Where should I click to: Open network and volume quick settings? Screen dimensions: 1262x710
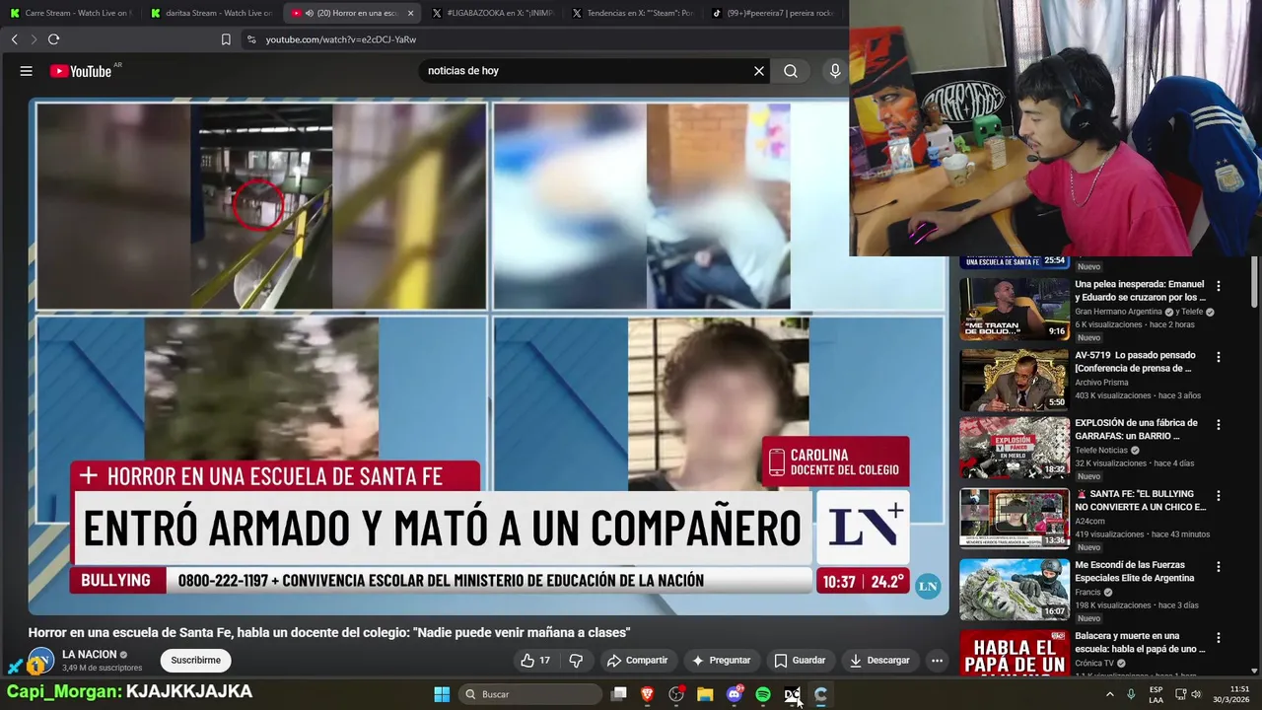[1189, 694]
